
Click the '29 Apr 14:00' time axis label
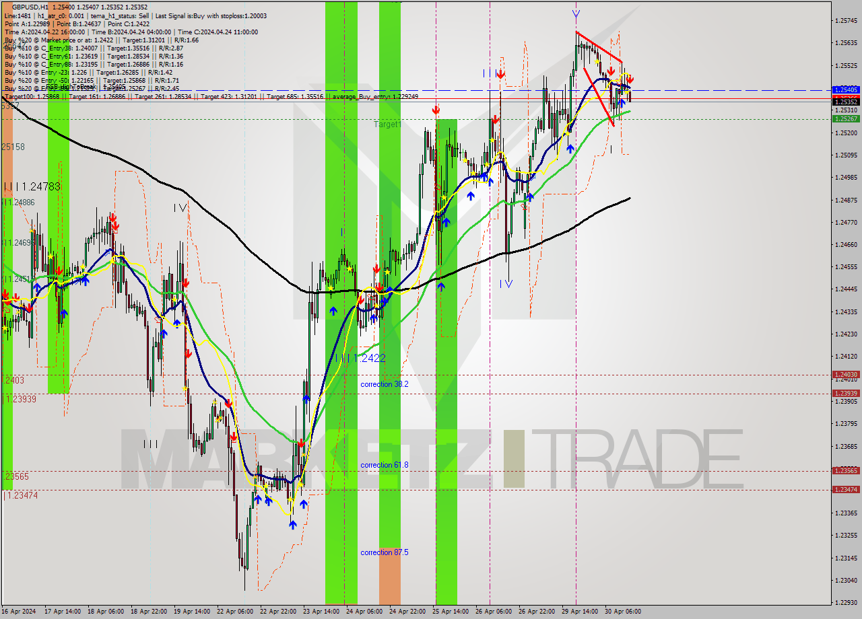[580, 612]
